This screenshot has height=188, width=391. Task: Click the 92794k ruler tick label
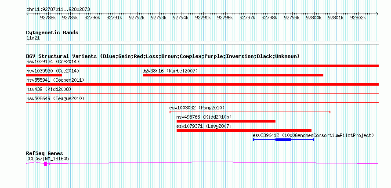point(181,18)
